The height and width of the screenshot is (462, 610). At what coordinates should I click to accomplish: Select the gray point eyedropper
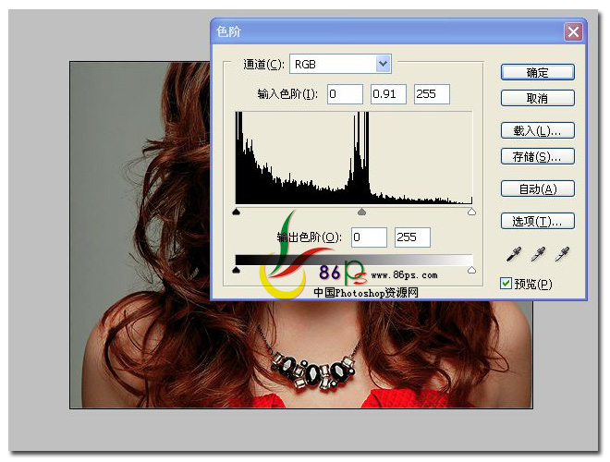pos(538,254)
